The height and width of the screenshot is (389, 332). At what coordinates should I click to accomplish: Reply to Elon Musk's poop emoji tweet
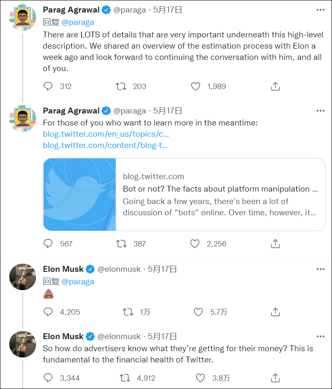48,312
